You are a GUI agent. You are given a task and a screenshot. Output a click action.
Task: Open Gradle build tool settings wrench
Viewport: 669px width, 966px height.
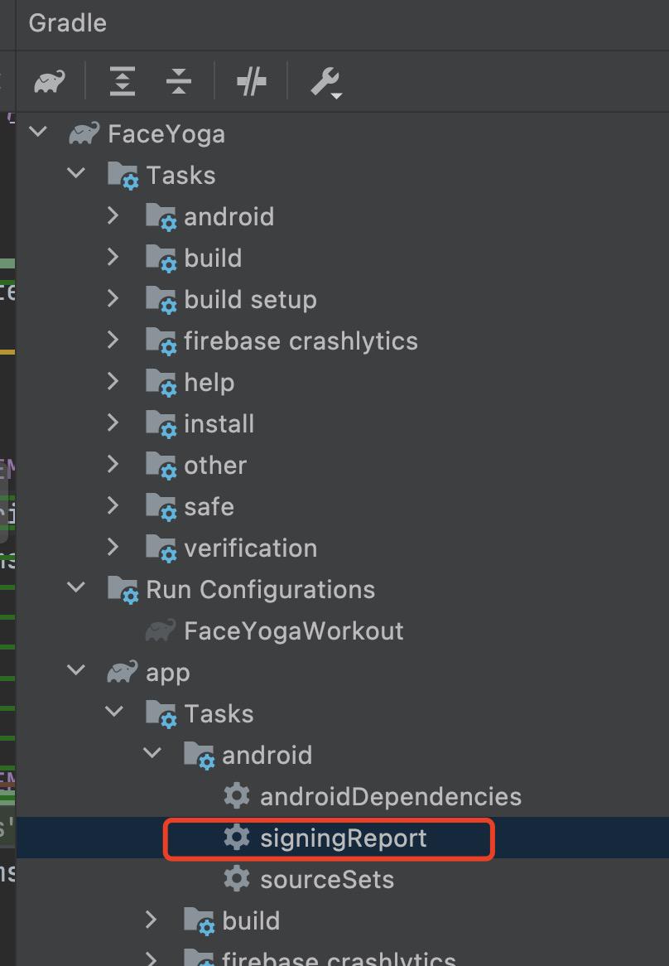[325, 83]
